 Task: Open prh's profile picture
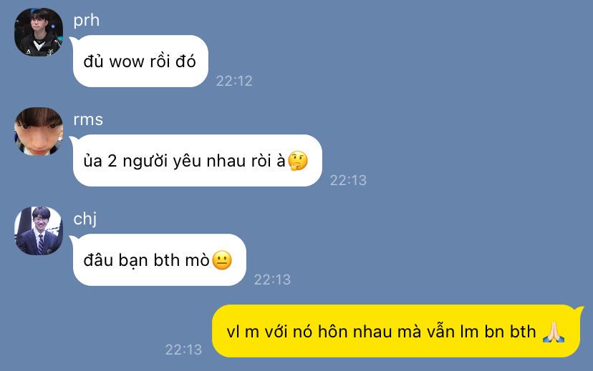(39, 32)
